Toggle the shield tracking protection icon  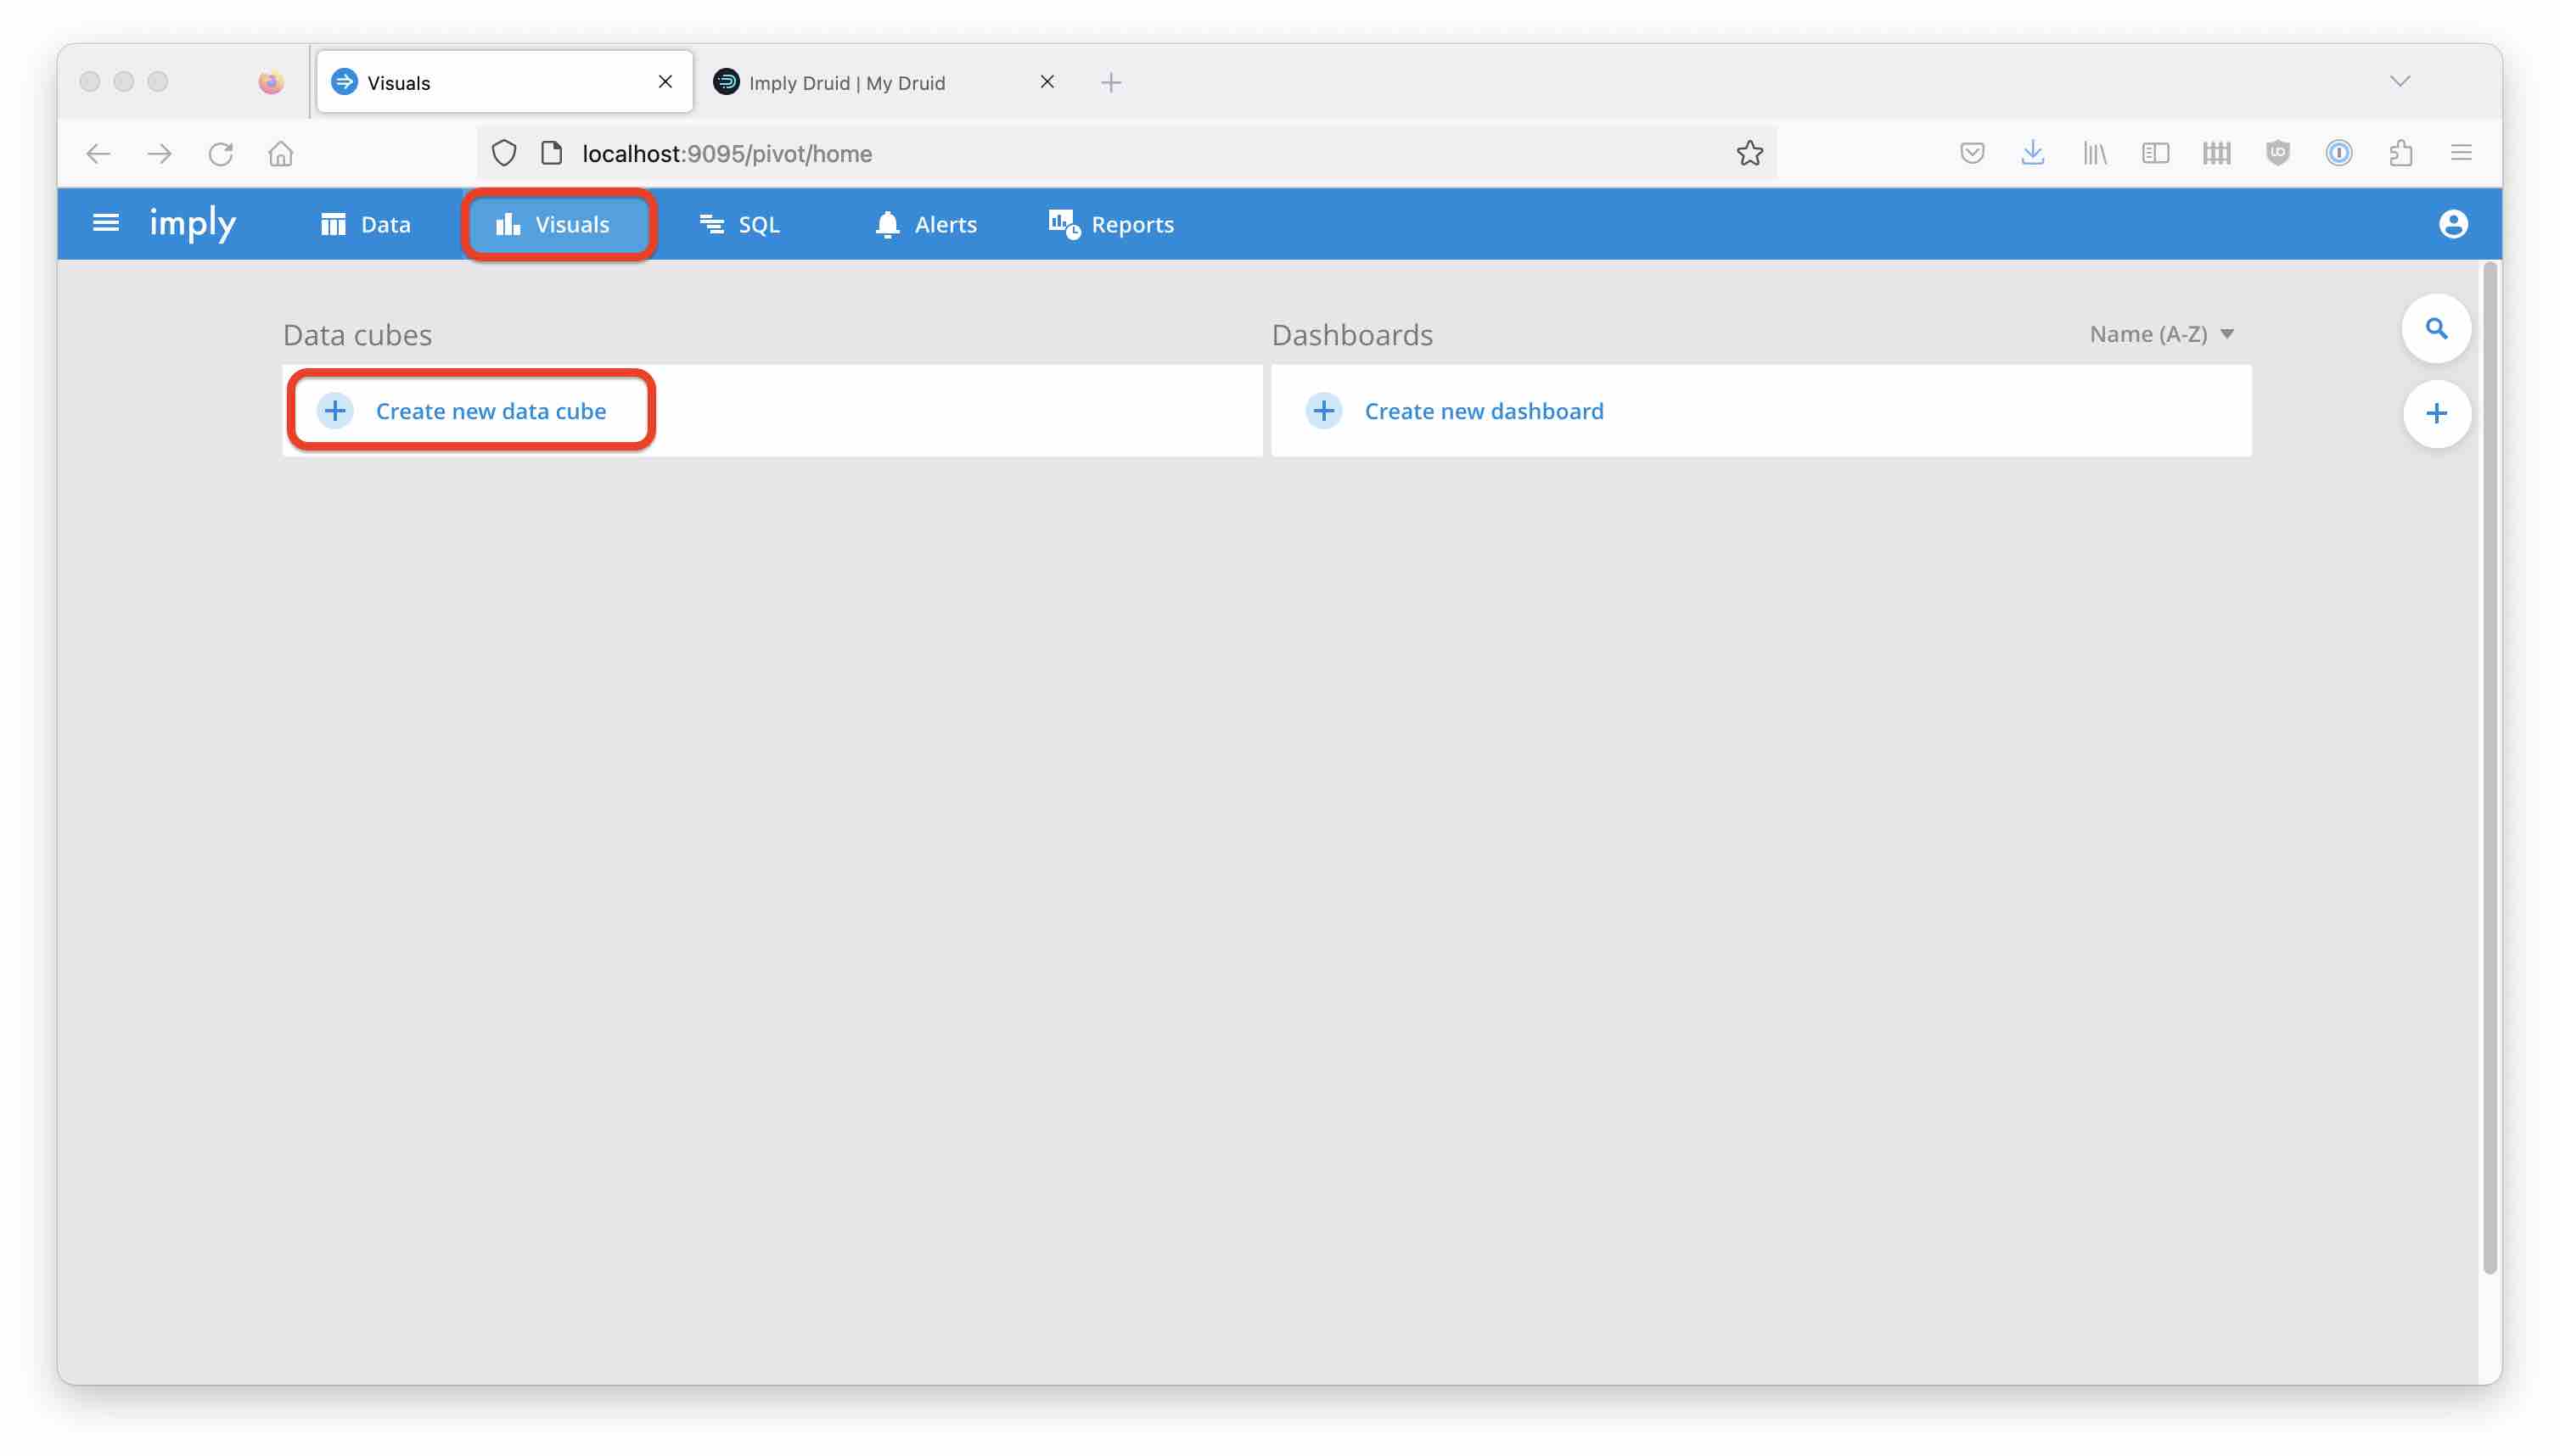503,153
